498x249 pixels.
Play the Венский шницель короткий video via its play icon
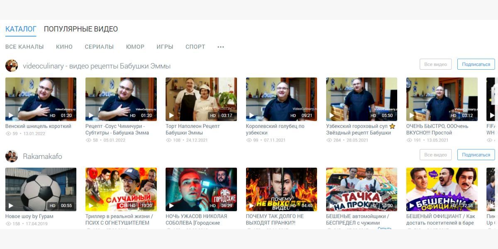click(x=11, y=115)
